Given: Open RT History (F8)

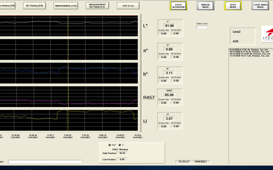Looking at the screenshot, I should pyautogui.click(x=34, y=6).
